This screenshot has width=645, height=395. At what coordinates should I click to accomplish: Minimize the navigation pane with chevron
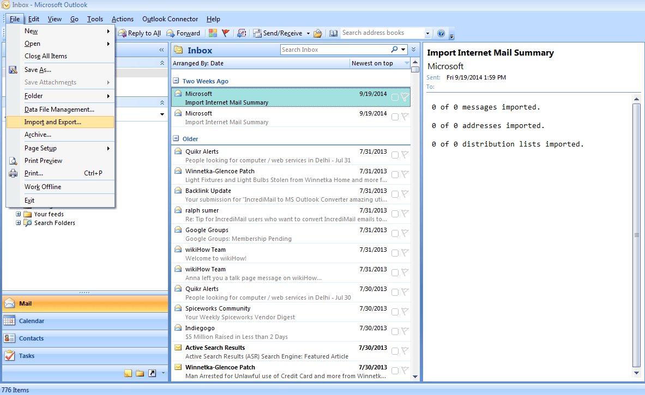[162, 50]
